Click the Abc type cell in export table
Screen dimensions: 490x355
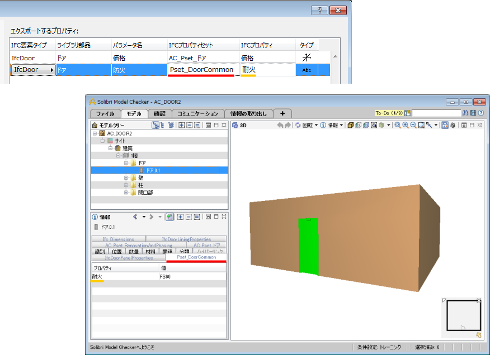(307, 70)
